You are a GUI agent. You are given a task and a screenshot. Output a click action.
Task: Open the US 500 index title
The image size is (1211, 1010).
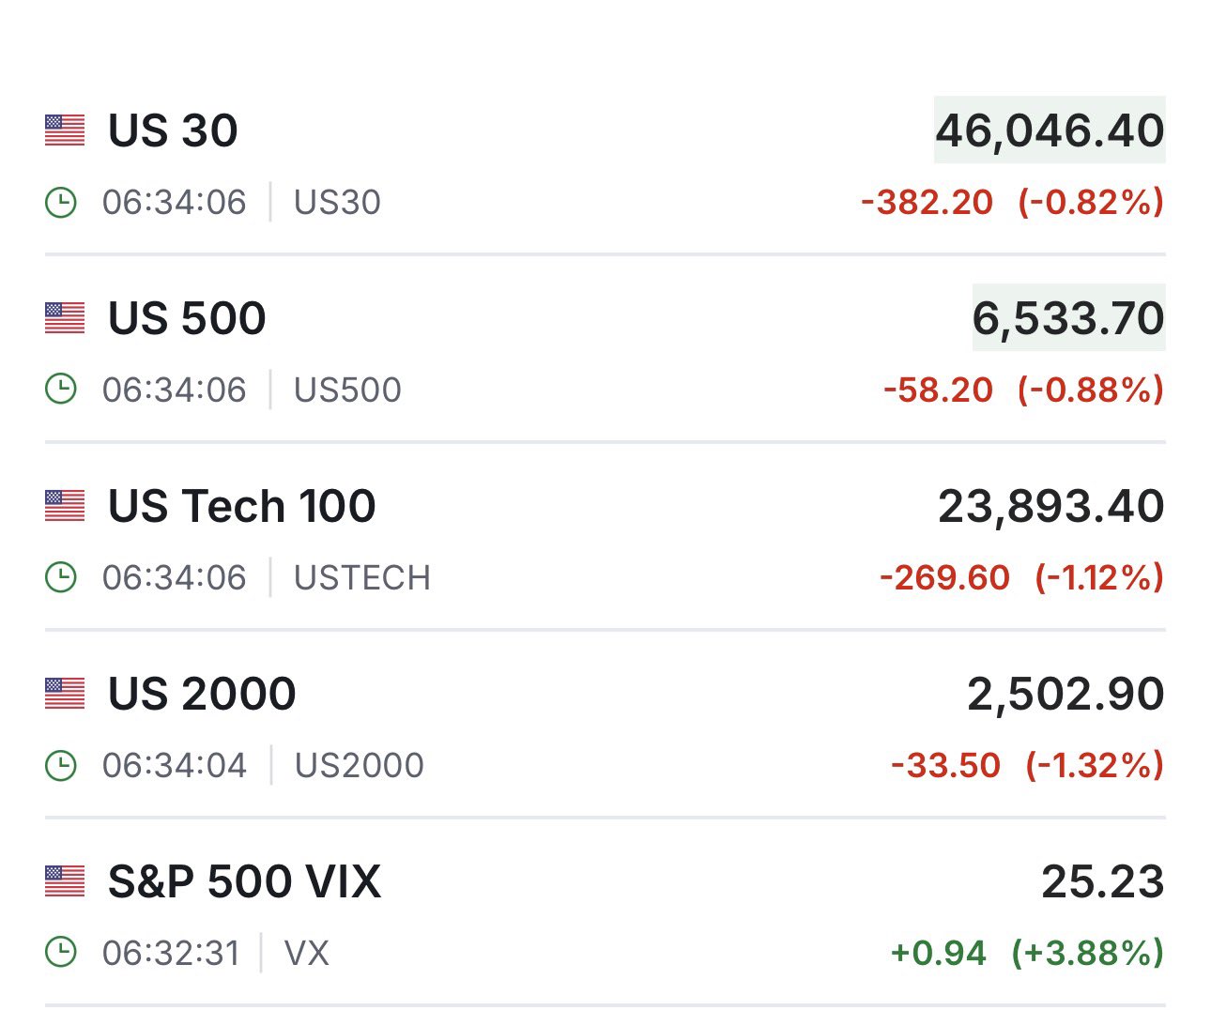point(187,318)
